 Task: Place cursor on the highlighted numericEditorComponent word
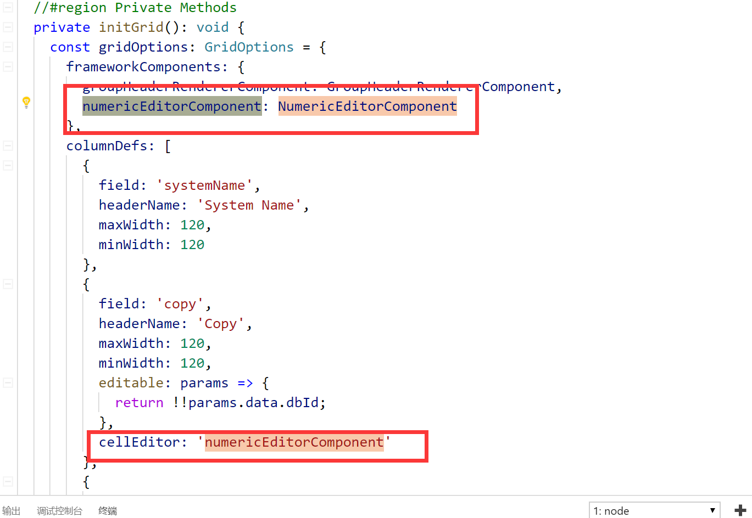[x=171, y=106]
